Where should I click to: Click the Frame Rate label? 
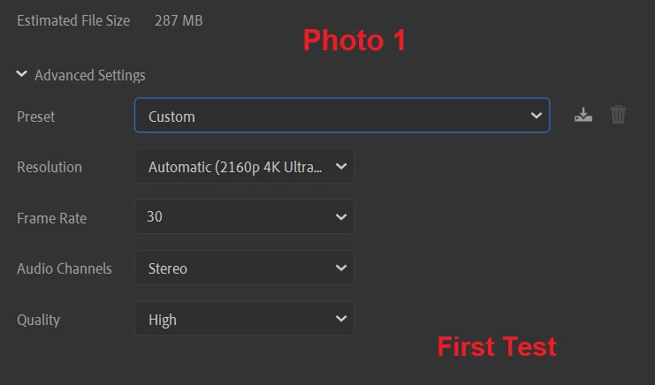(x=52, y=218)
